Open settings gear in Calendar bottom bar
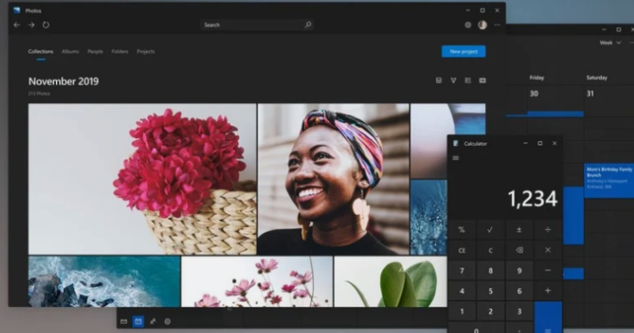 (x=168, y=321)
